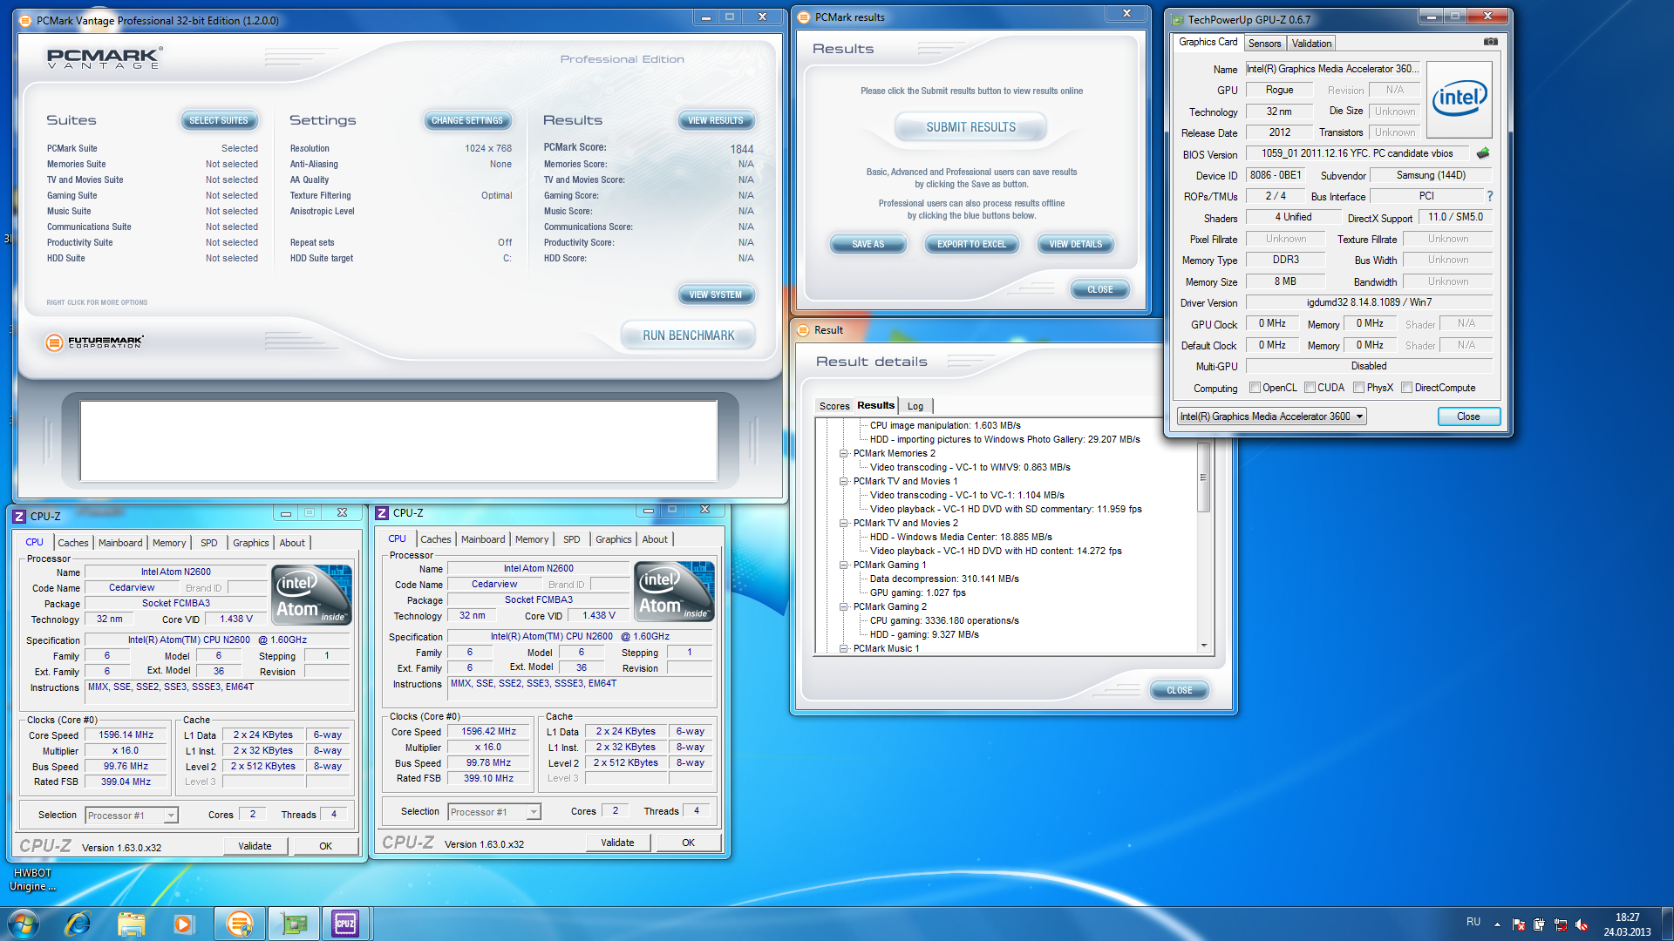Screen dimensions: 1674x941
Task: Click the SUBMIT RESULTS button
Action: (x=970, y=127)
